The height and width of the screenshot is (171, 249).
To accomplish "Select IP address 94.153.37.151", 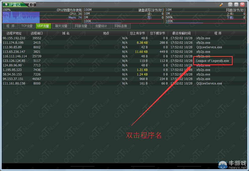I will click(13, 79).
